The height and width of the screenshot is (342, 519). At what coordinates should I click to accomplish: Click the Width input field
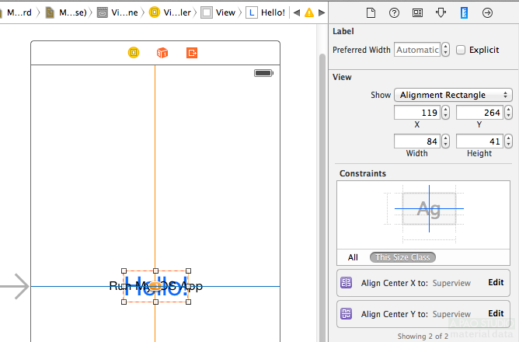click(x=417, y=141)
